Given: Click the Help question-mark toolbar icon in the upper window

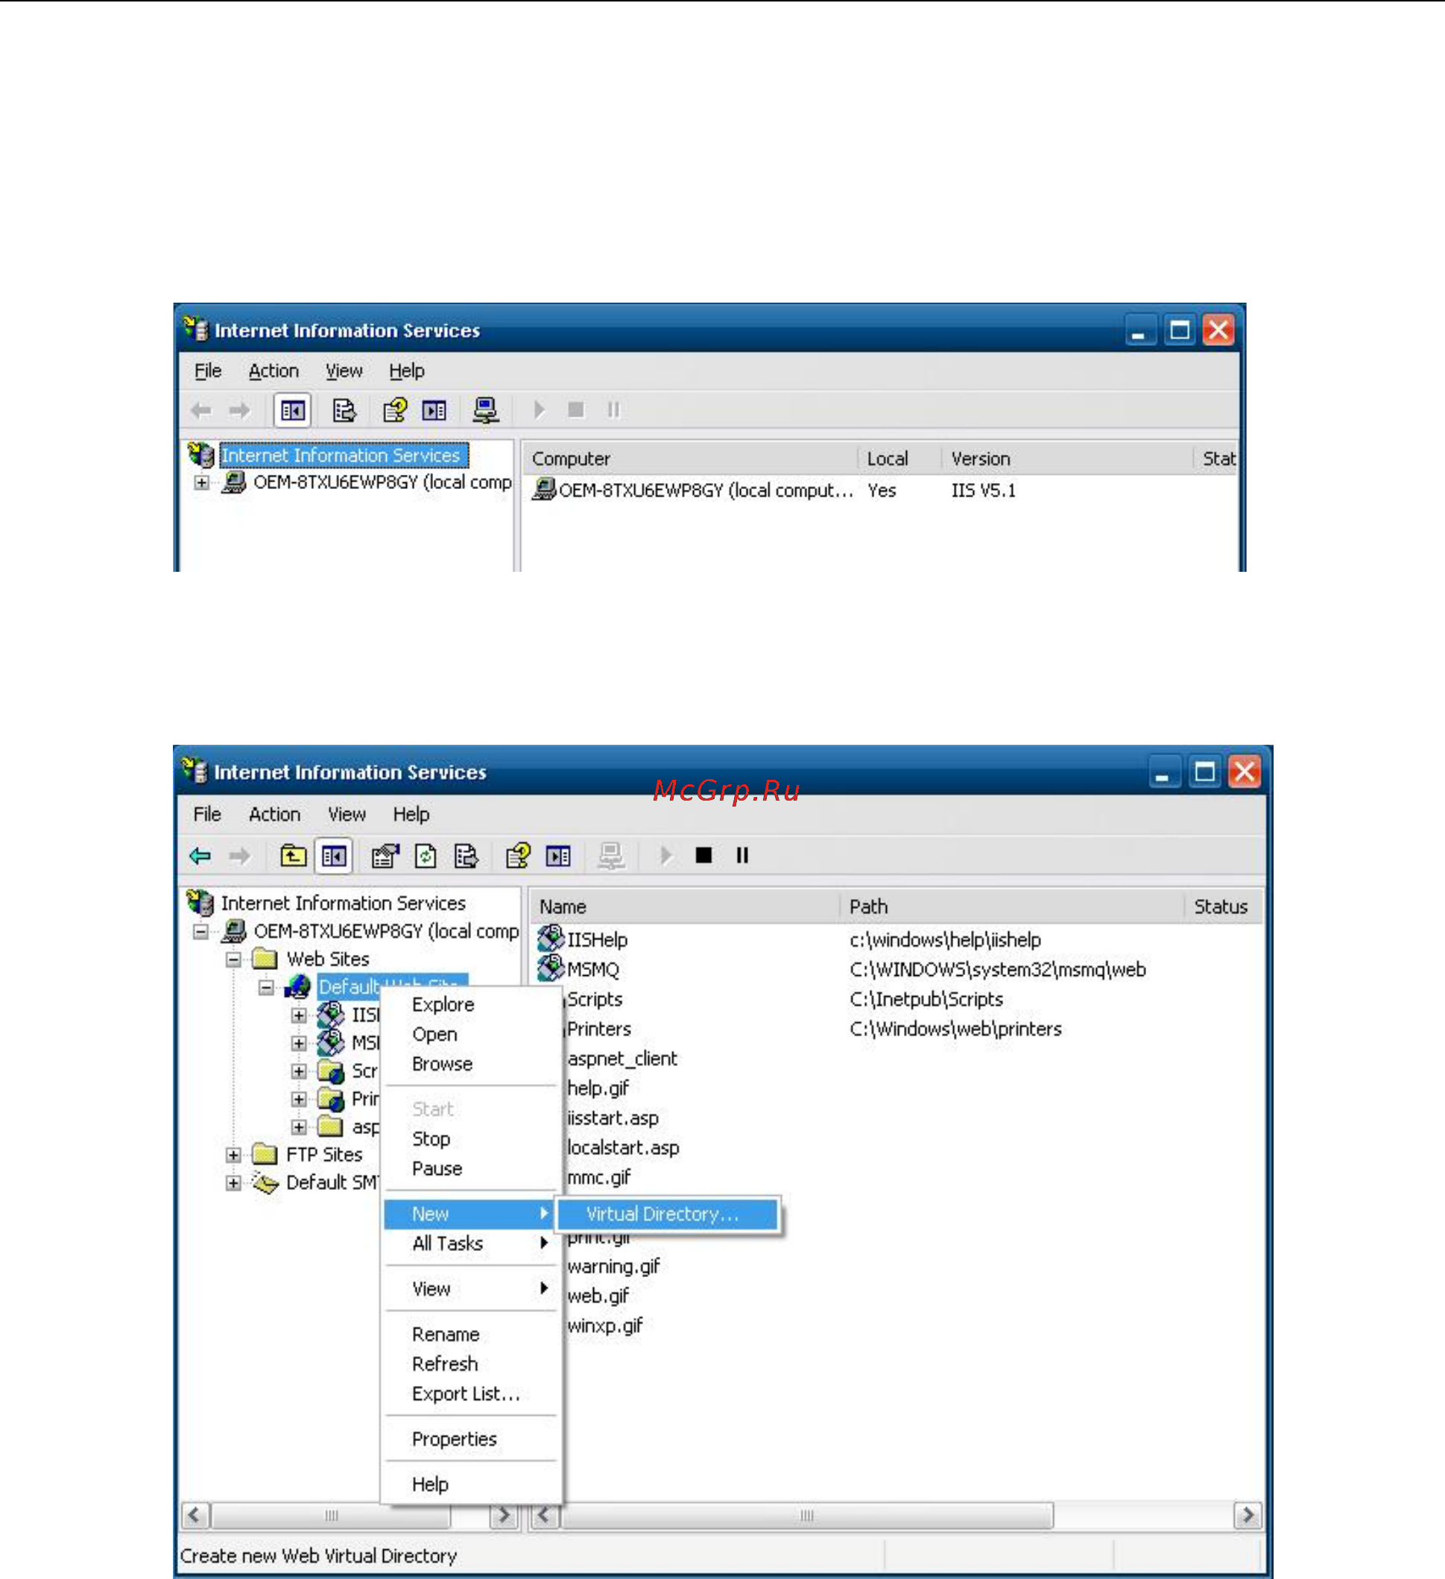Looking at the screenshot, I should [x=394, y=411].
